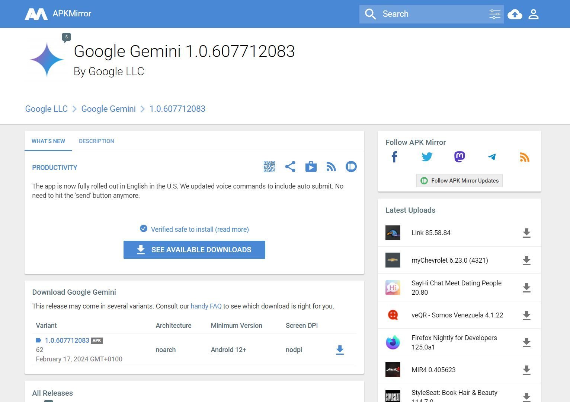
Task: Click Link app thumbnail
Action: 393,233
